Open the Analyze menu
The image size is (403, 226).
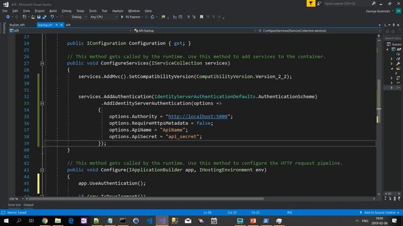click(x=118, y=11)
